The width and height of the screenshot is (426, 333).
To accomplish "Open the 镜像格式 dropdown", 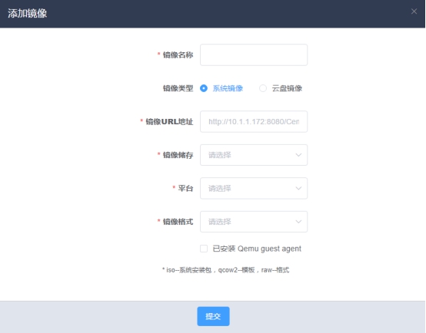I will [254, 222].
